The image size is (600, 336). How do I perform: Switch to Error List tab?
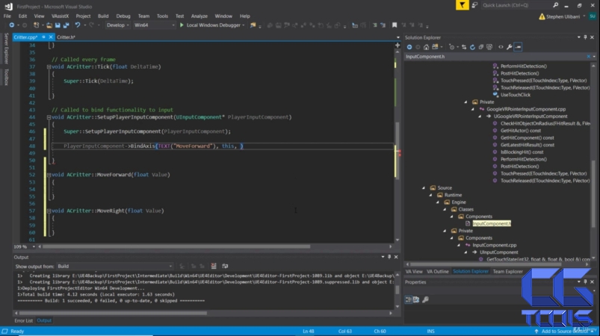click(24, 321)
